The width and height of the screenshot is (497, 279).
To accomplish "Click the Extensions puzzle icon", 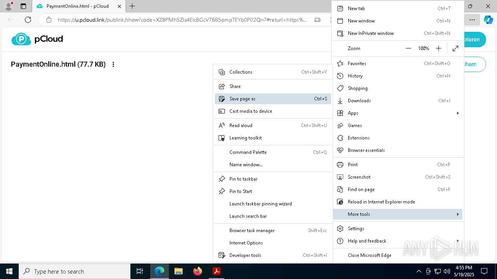I will (x=340, y=138).
